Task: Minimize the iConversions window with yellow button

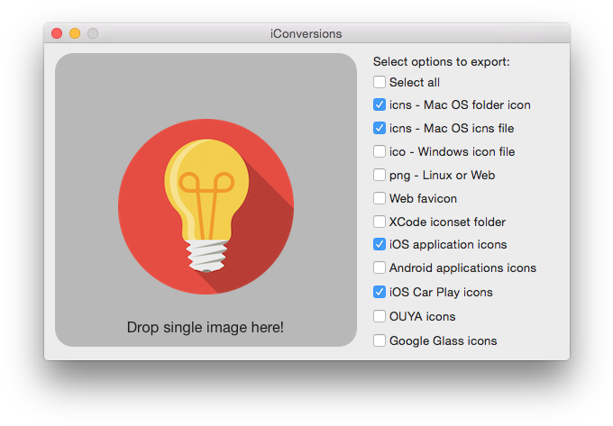Action: 75,33
